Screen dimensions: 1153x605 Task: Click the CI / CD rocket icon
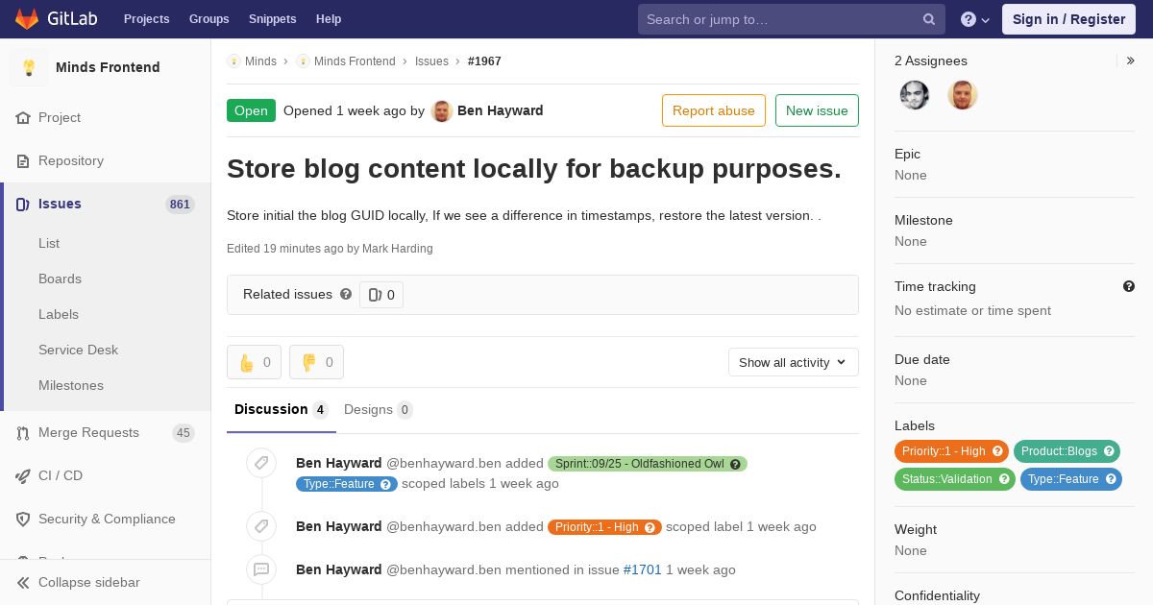[23, 475]
